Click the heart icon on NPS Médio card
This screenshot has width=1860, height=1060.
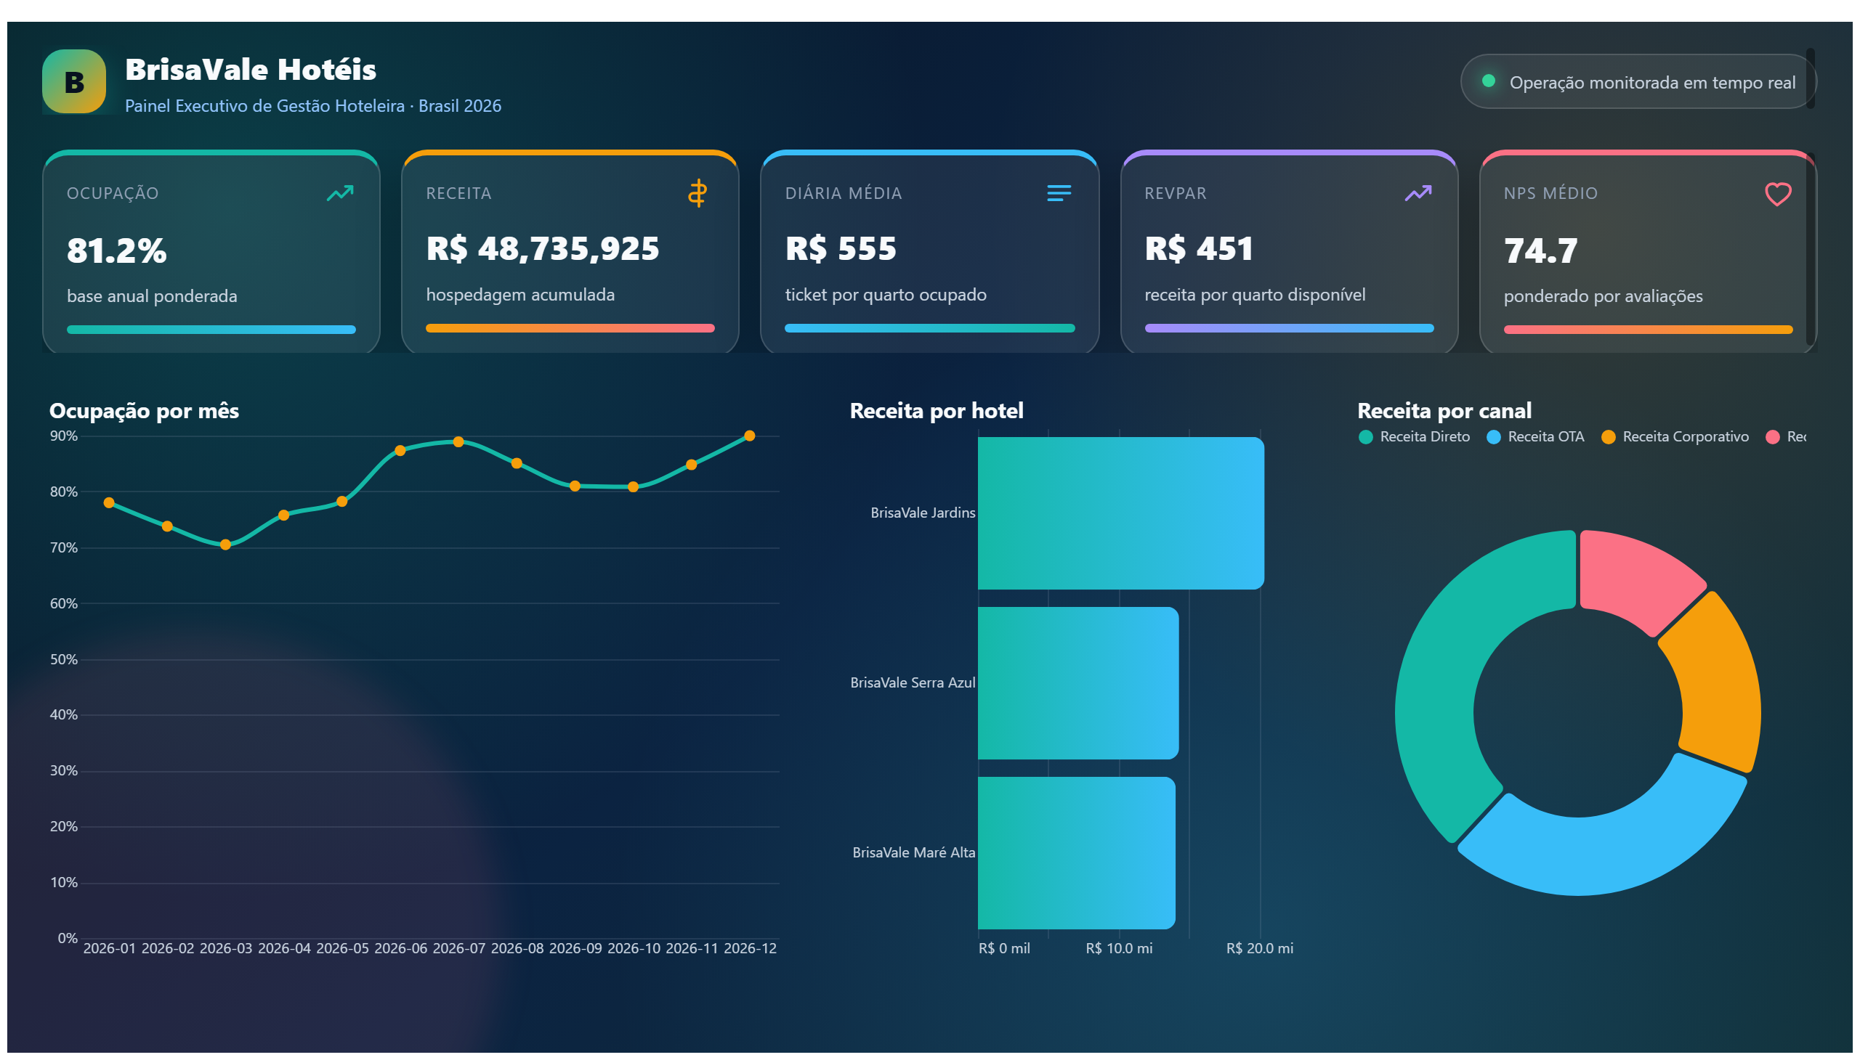click(1778, 194)
